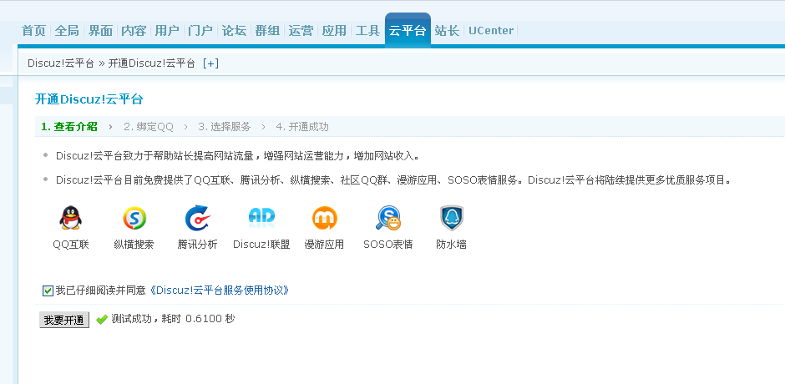This screenshot has height=384, width=785.
Task: Go to the 门户 tab
Action: point(200,31)
